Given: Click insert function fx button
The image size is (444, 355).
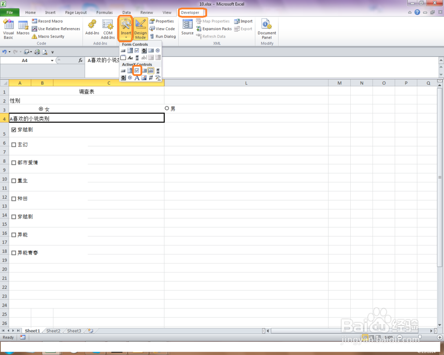Looking at the screenshot, I should [80, 60].
